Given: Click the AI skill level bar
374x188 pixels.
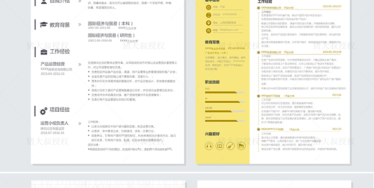Looking at the screenshot, I should pyautogui.click(x=225, y=102).
